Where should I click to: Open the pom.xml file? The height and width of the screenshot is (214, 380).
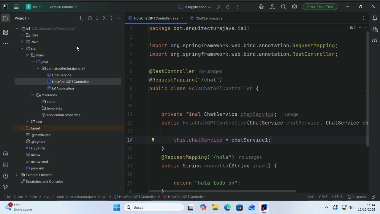tap(35, 168)
